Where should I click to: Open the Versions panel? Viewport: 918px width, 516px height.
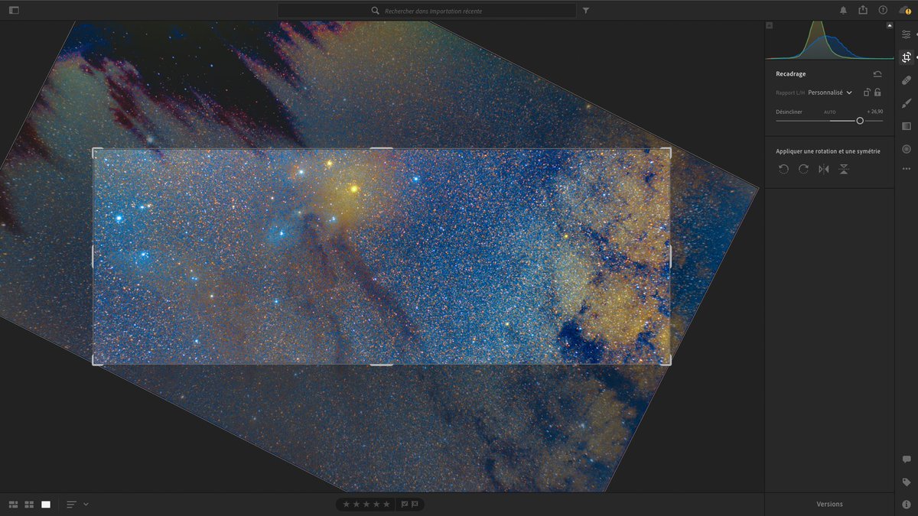829,504
